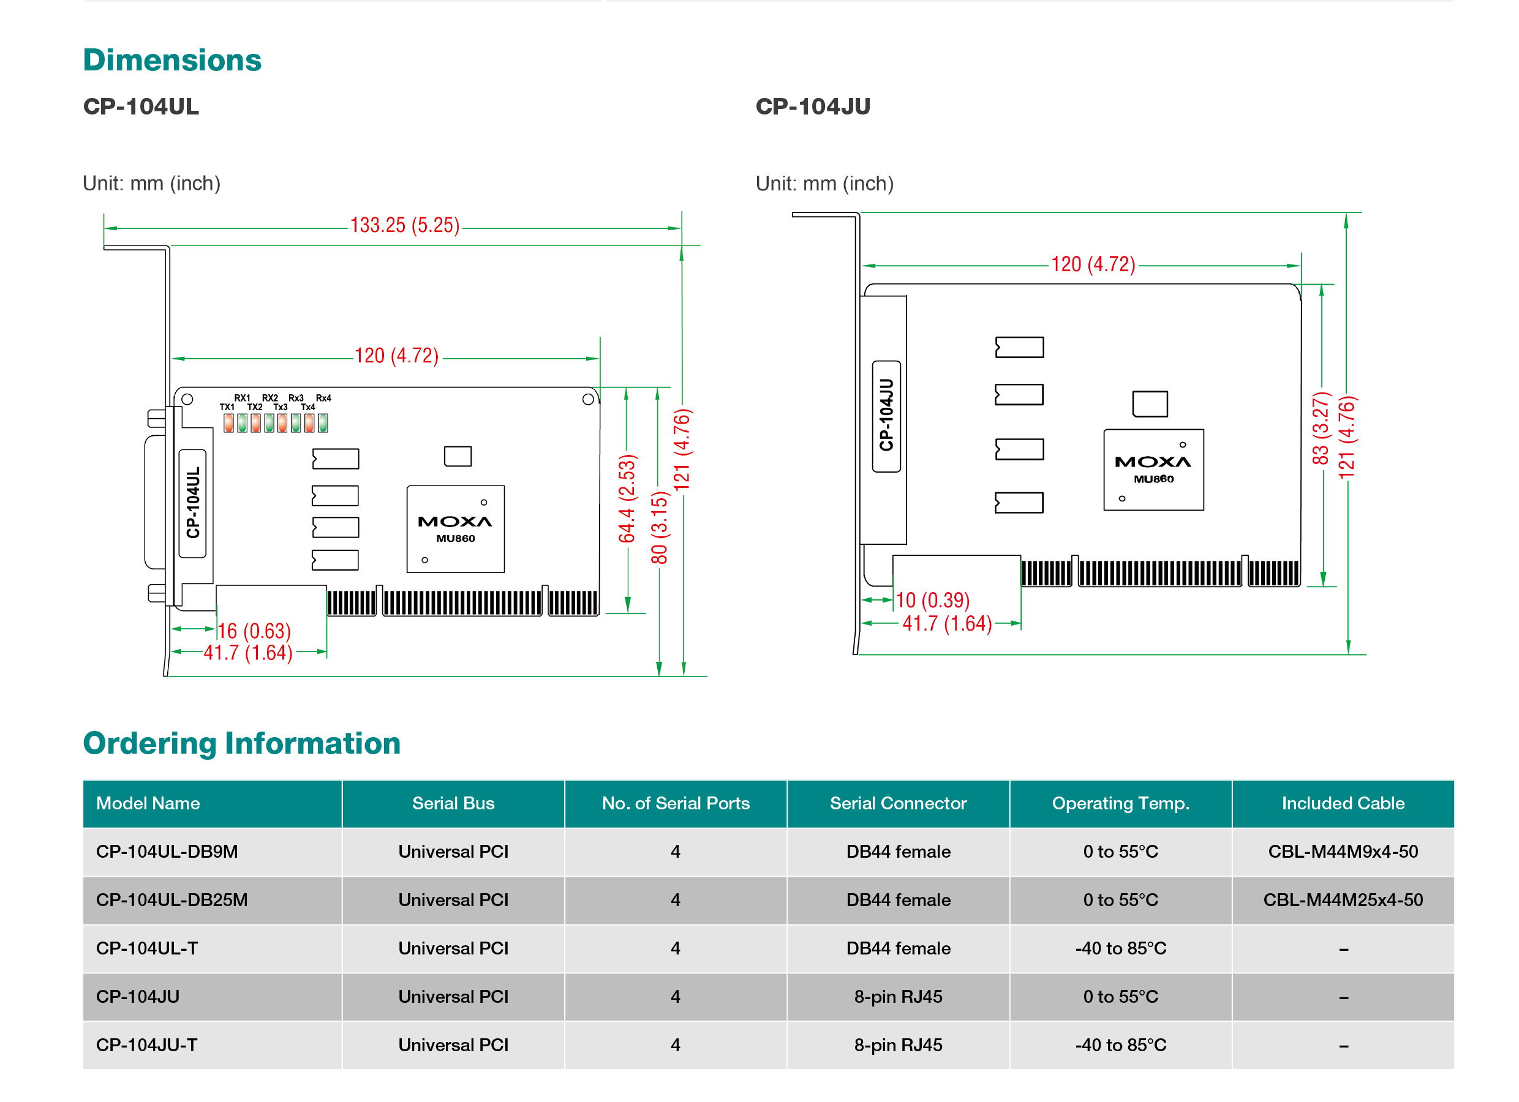Click 8-pin RJ45 in the CP-104JU-T row

coord(898,1045)
